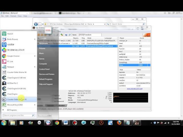Launch ACDSee Pro 3

click(x=19, y=83)
